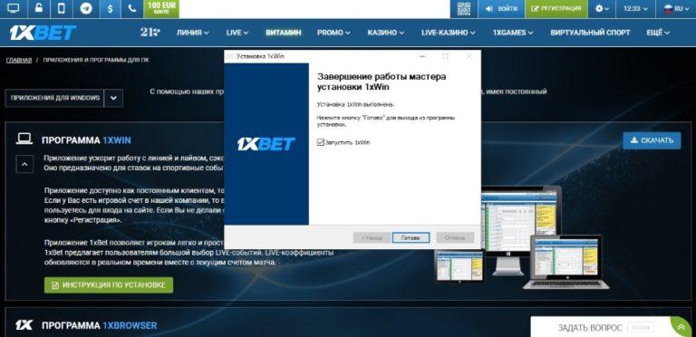Click the Войти login button

pyautogui.click(x=501, y=8)
